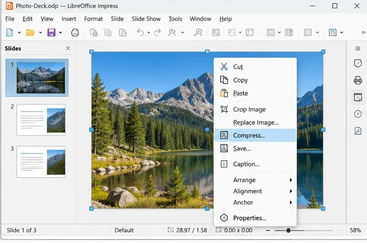Viewport: 367px width, 243px height.
Task: Open the File menu
Action: tap(10, 19)
